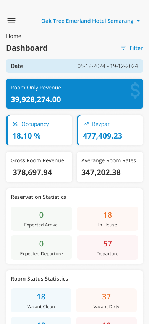Click the 18.10 % occupancy value

pos(26,136)
